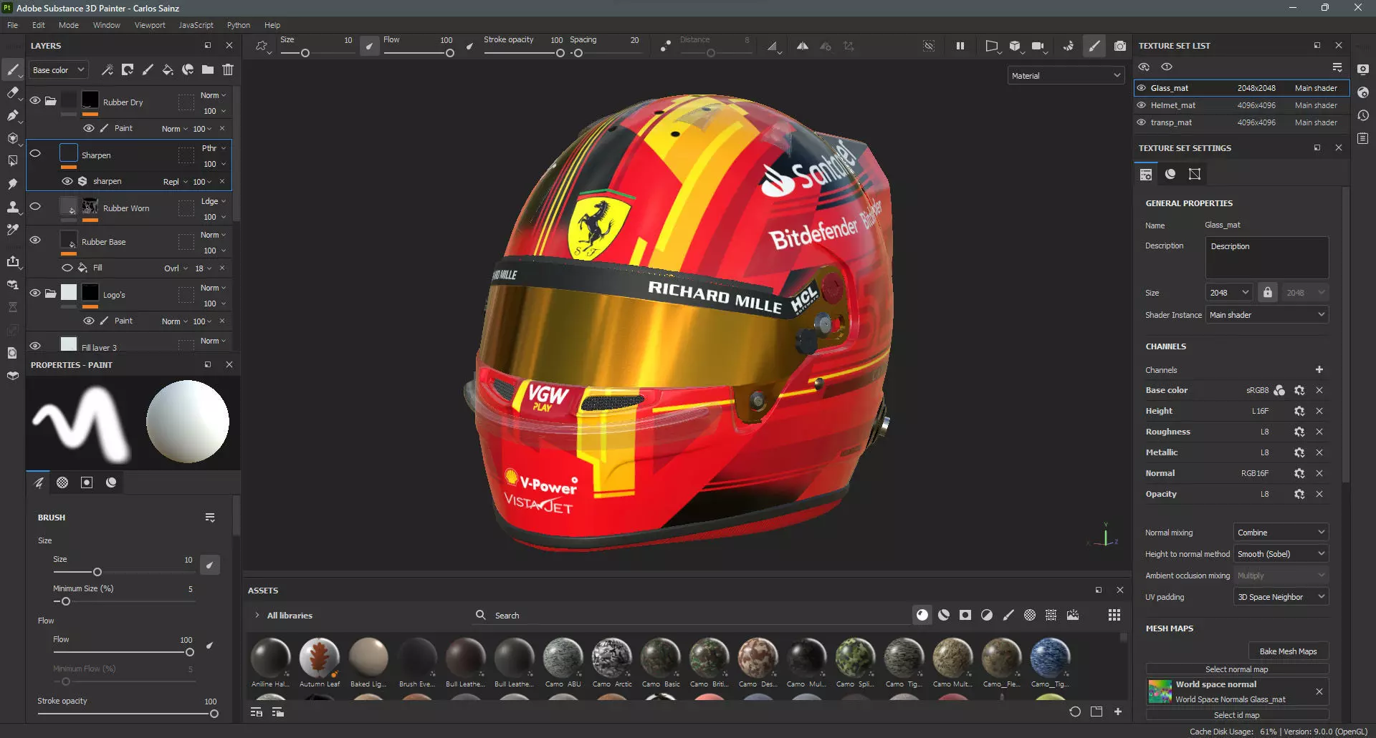The width and height of the screenshot is (1376, 738).
Task: Open the Edit menu
Action: 39,25
